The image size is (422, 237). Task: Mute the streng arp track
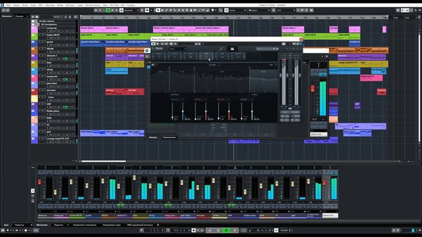pyautogui.click(x=41, y=28)
